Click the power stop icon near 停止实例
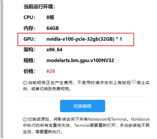Viewport: 157px width, 139px height. (134, 81)
